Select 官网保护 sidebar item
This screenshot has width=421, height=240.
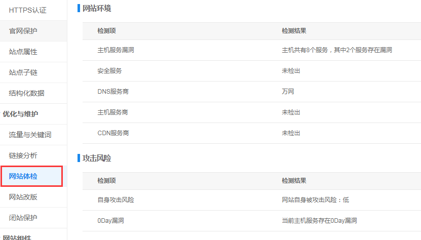(23, 31)
